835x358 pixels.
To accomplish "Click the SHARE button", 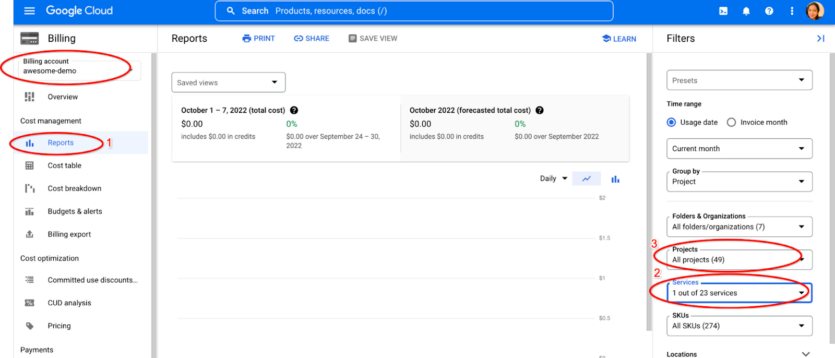I will [x=312, y=39].
